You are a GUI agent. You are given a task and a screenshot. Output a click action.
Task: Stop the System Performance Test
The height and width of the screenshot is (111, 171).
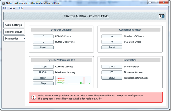43,83
